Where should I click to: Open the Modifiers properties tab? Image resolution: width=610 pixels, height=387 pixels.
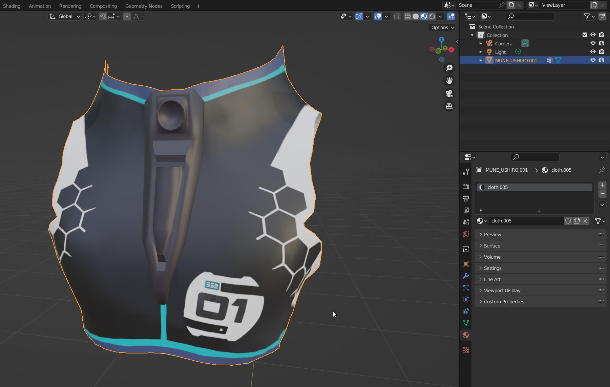[x=466, y=276]
